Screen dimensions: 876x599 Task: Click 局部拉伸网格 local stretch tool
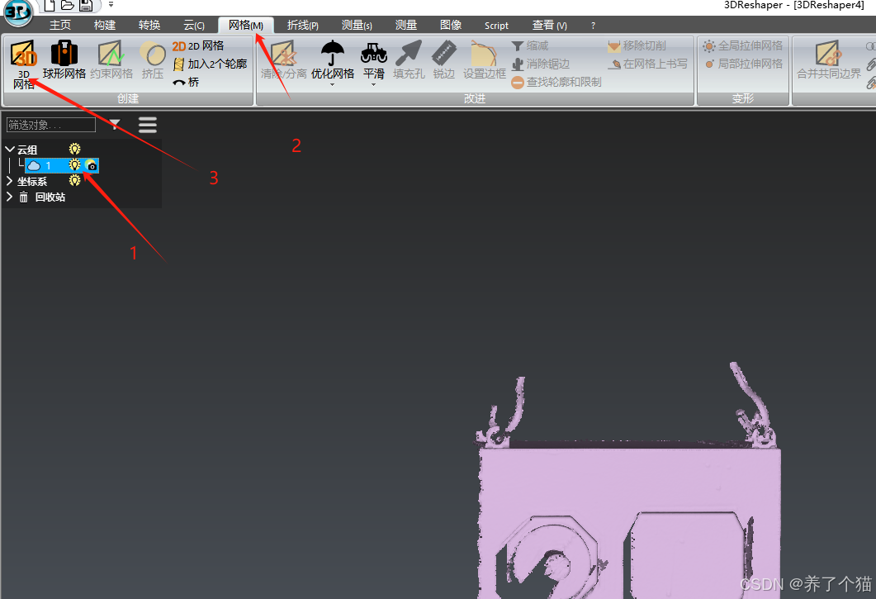743,64
